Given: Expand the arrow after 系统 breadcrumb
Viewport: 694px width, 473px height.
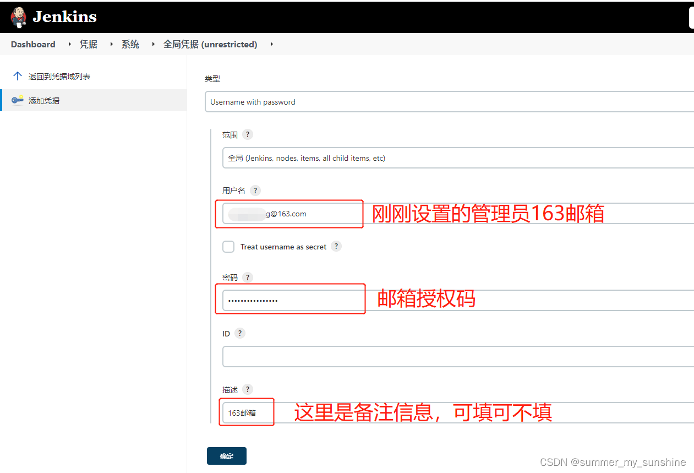Looking at the screenshot, I should 153,44.
